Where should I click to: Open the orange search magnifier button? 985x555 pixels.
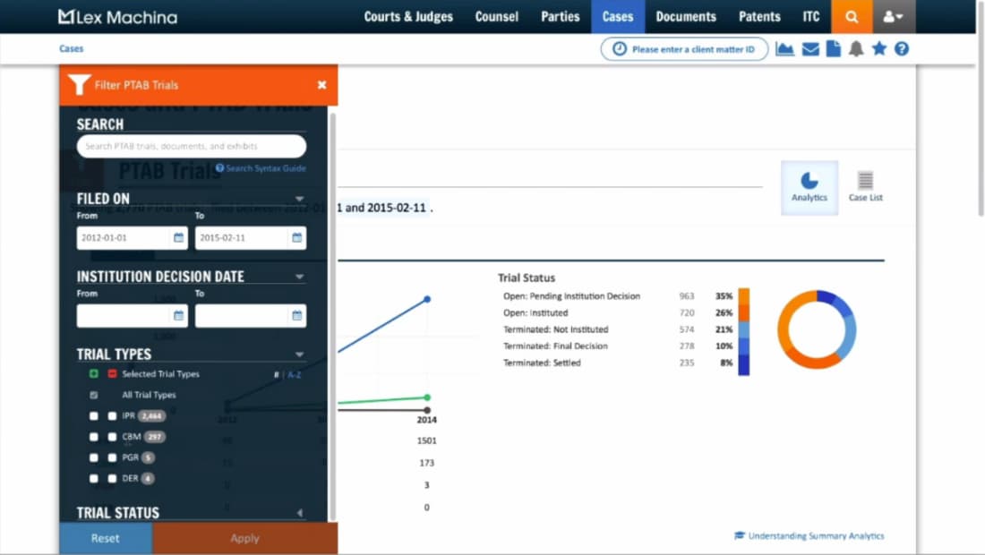pyautogui.click(x=852, y=17)
